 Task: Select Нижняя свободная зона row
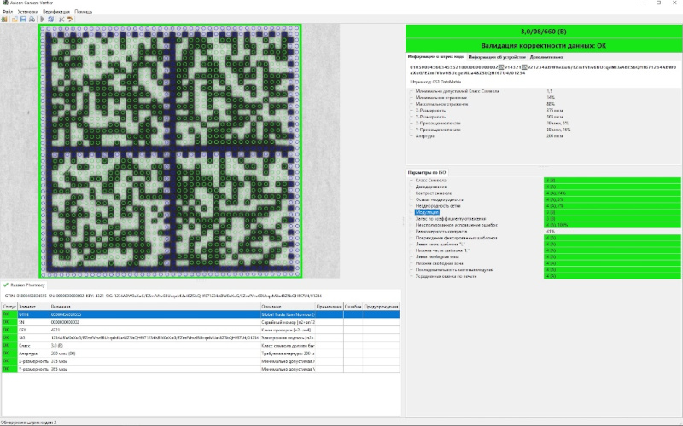[x=545, y=263]
